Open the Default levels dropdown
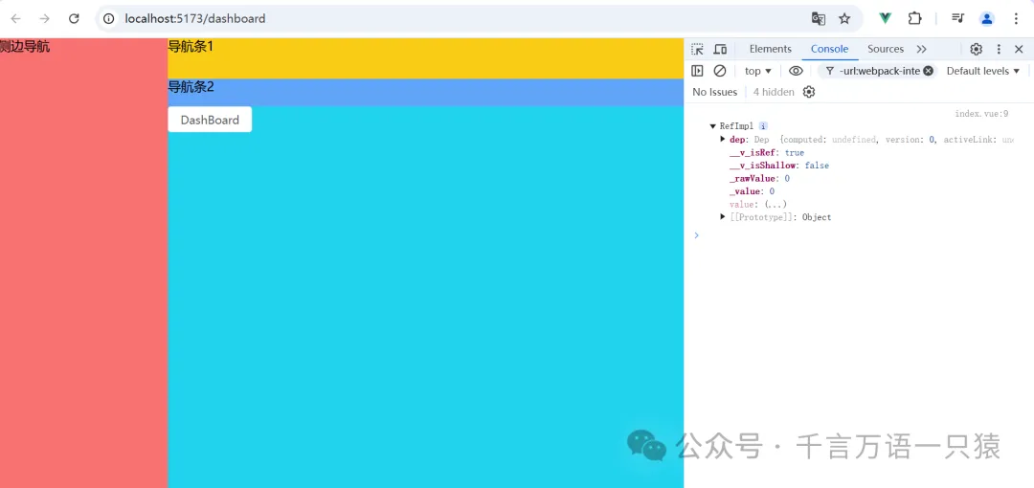This screenshot has width=1034, height=488. point(983,71)
